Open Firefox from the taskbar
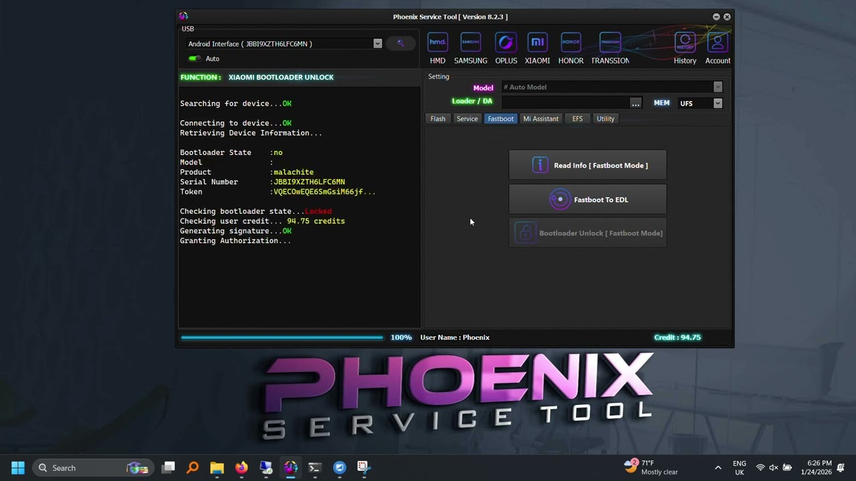Image resolution: width=856 pixels, height=481 pixels. pos(241,468)
